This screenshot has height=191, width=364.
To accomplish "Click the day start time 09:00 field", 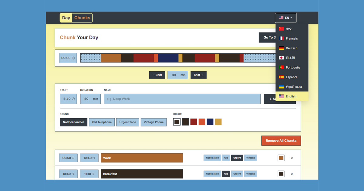I will (x=68, y=58).
